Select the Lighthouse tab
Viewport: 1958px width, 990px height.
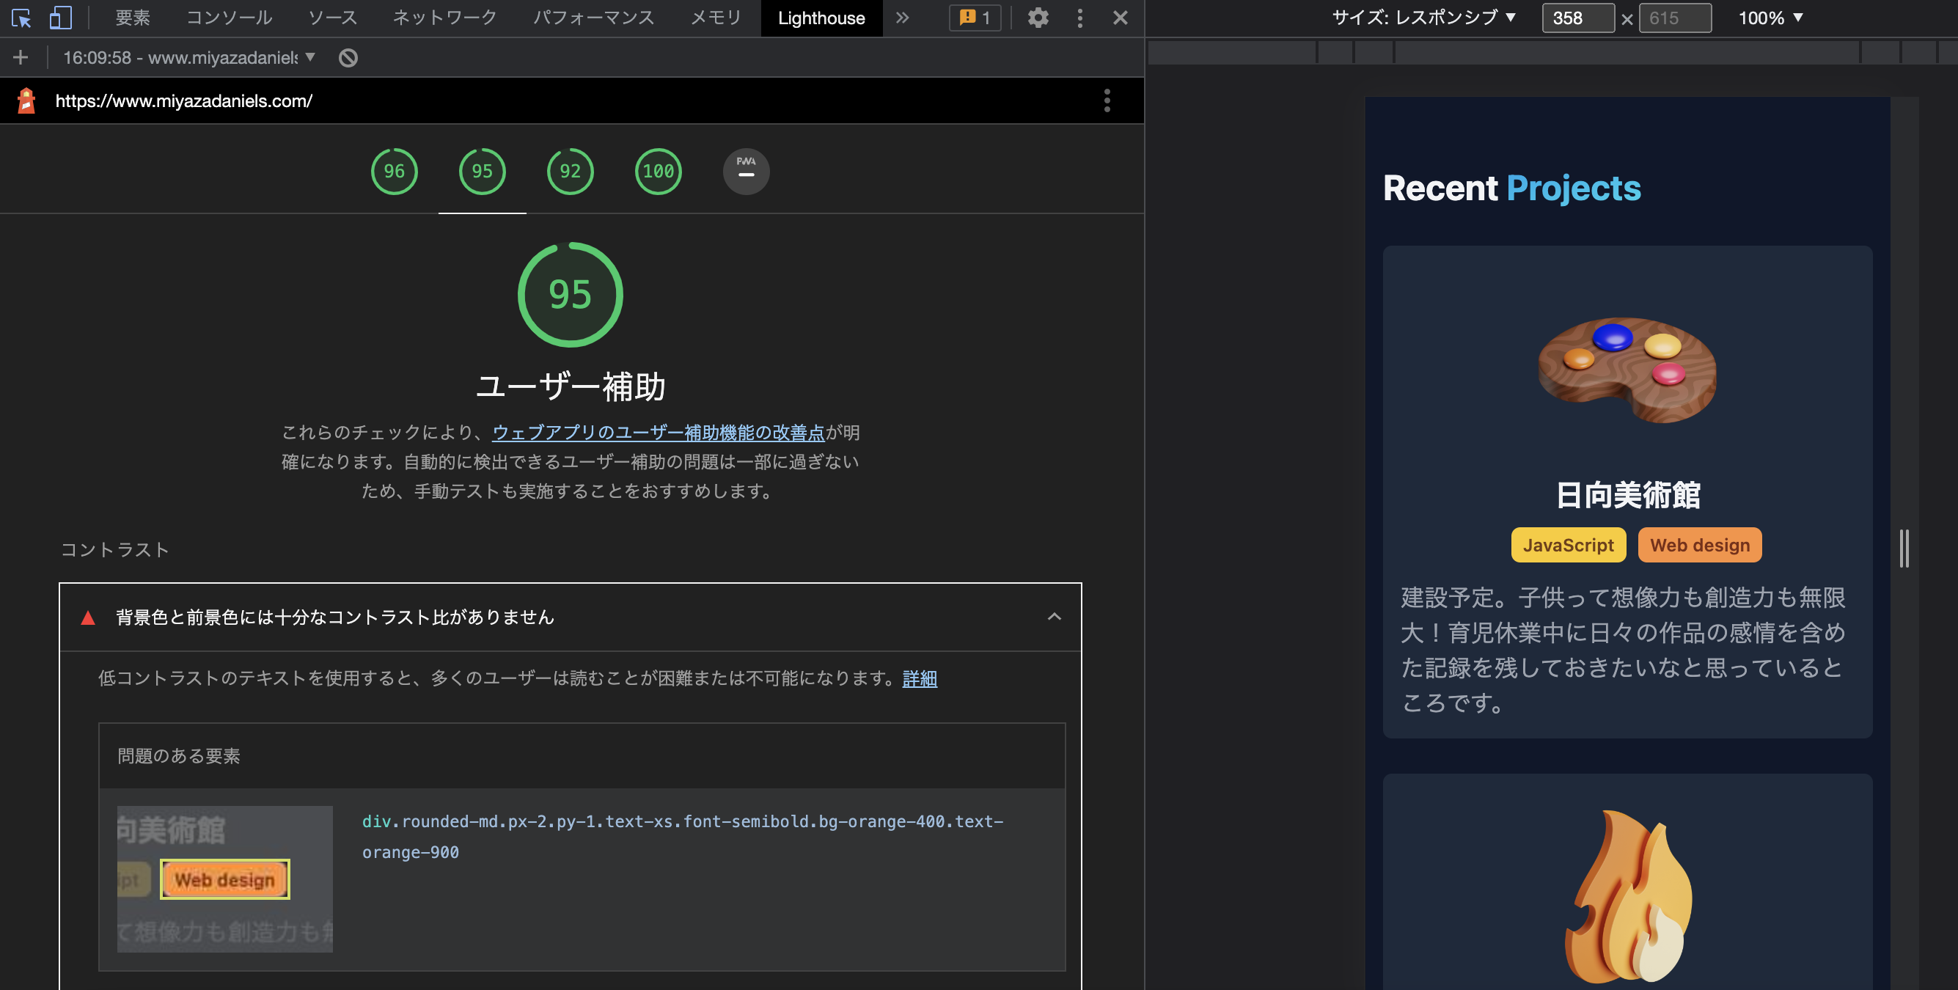pyautogui.click(x=821, y=18)
